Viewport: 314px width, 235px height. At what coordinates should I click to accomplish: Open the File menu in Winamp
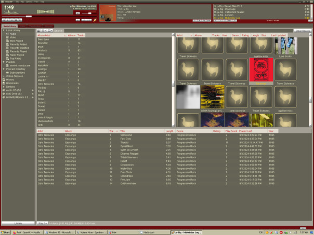coord(18,2)
